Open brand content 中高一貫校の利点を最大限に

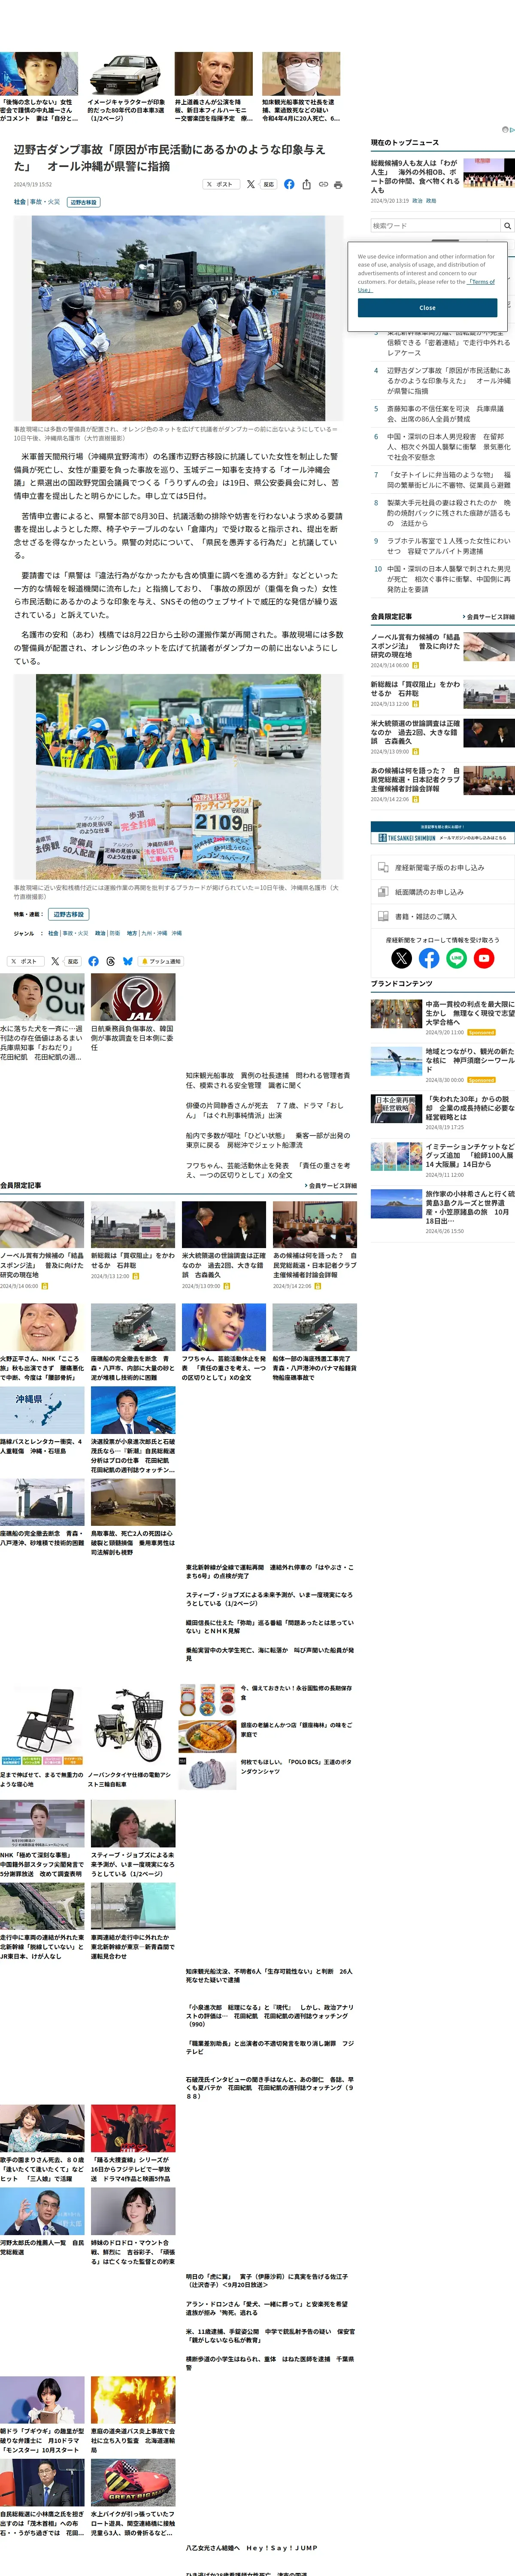(x=469, y=1013)
